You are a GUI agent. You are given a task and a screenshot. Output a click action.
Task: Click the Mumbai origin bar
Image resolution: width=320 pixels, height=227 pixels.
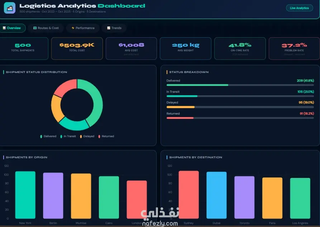coord(81,196)
